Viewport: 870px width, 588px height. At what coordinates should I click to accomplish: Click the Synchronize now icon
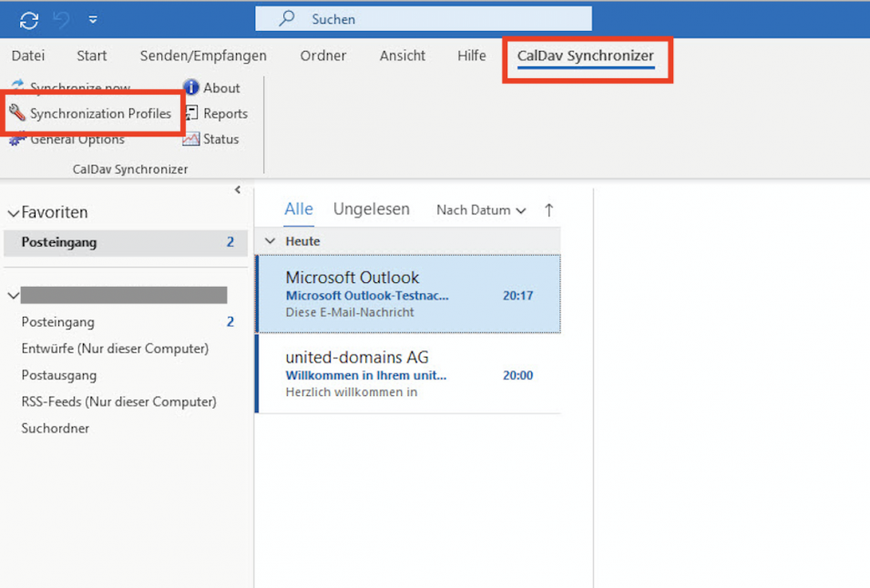click(17, 87)
